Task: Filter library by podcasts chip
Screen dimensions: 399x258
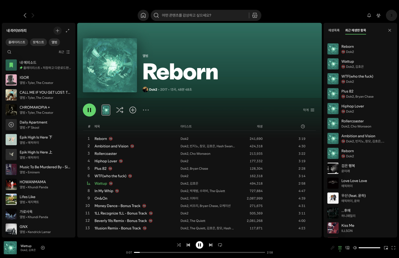Action: [38, 42]
